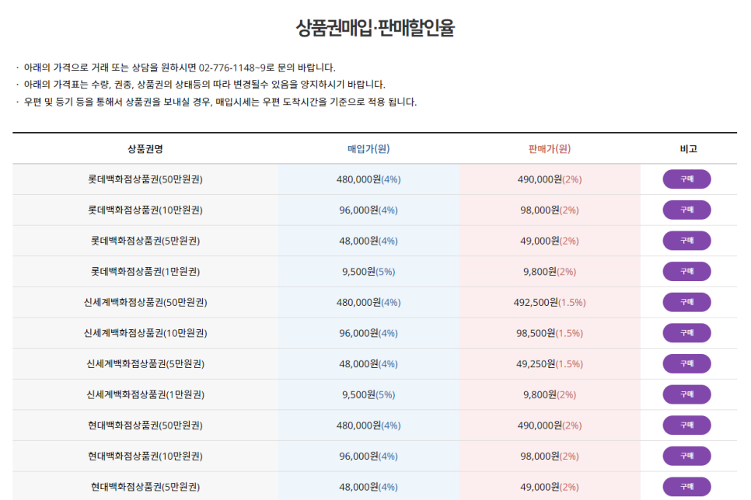Click 판매가 98,000원(2%) in 현대 10만원권 row
Image resolution: width=751 pixels, height=500 pixels.
550,457
